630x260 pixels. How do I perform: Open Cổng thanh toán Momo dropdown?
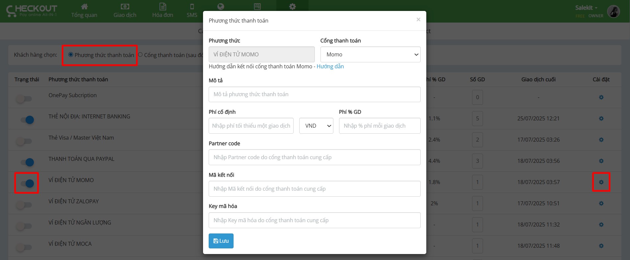(x=370, y=54)
